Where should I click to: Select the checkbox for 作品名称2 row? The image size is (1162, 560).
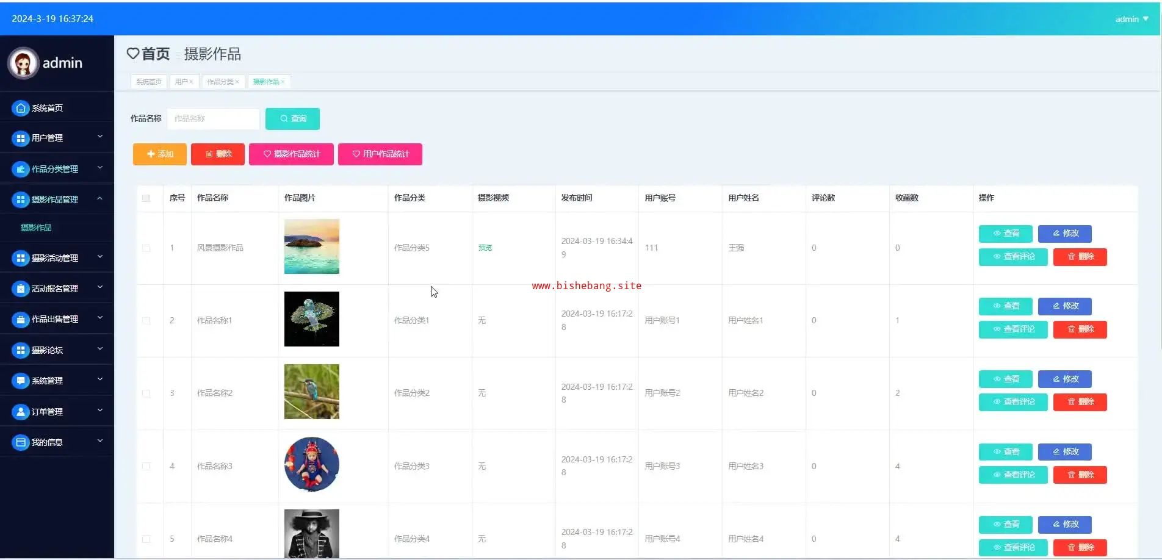[x=146, y=393]
